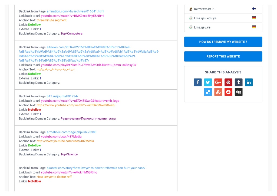Image resolution: width=277 pixels, height=196 pixels.
Task: Click anchor text https://www.youtube.com/watch?v=uEfO45lSwr0&featu
Action: pos(76,105)
